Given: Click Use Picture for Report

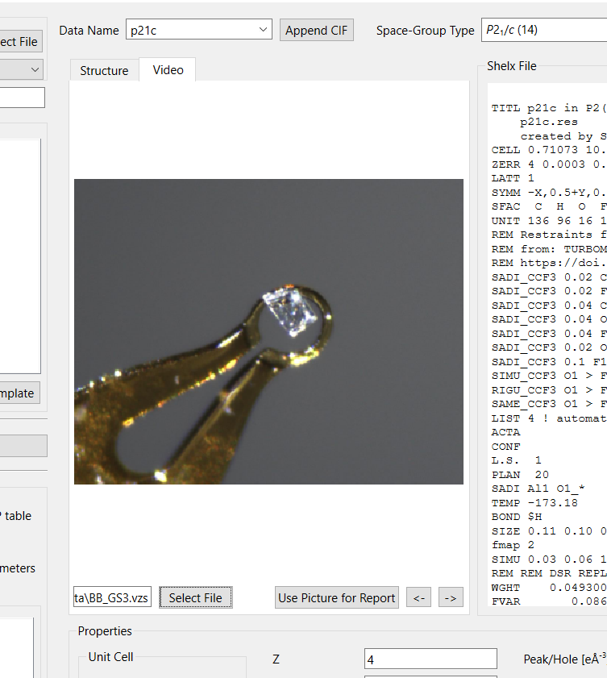Looking at the screenshot, I should click(336, 597).
